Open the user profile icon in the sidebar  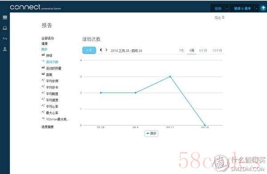(5, 49)
